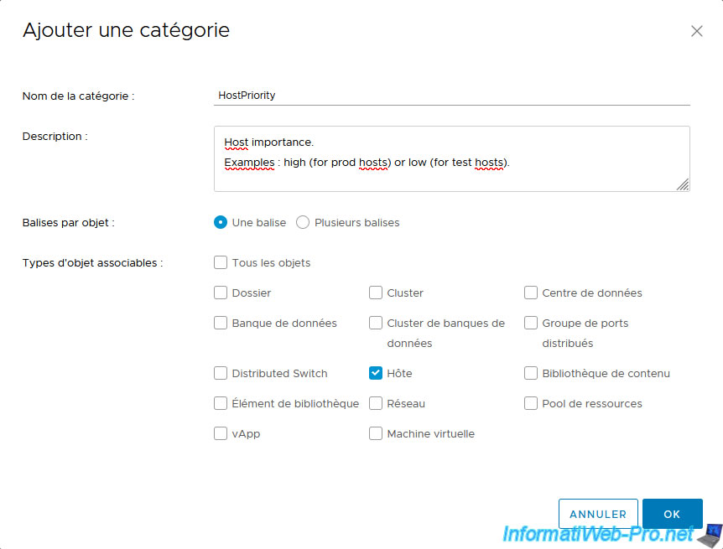Image resolution: width=723 pixels, height=549 pixels.
Task: Check the Machine virtuelle checkbox
Action: pyautogui.click(x=376, y=434)
